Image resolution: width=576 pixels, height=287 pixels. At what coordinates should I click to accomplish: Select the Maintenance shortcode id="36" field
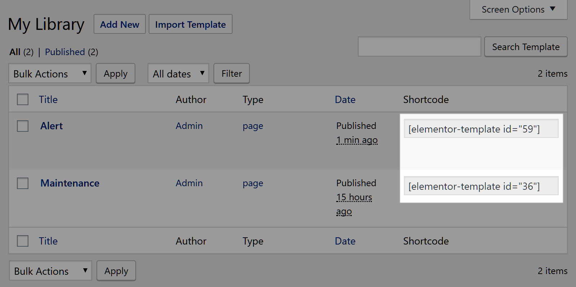click(x=481, y=186)
